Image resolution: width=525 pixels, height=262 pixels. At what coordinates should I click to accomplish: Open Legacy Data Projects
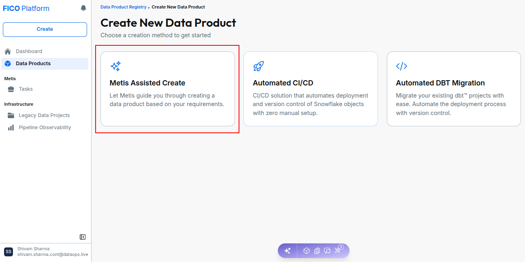[44, 115]
